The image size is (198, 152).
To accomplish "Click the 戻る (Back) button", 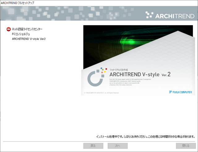I will point(93,146).
